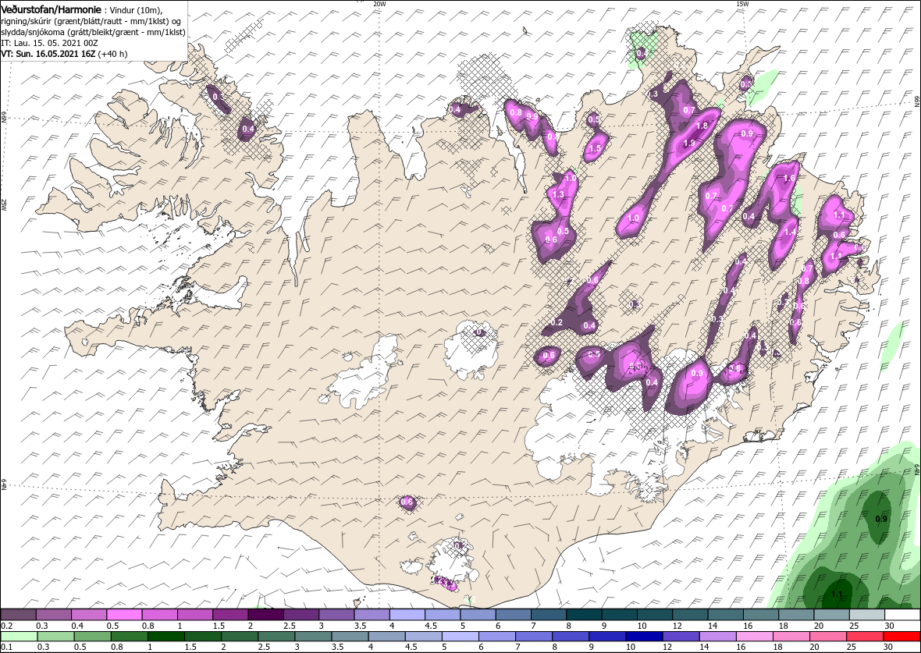Click the darkest green 1 swatch in the lower legend row
The image size is (921, 653).
click(x=165, y=637)
